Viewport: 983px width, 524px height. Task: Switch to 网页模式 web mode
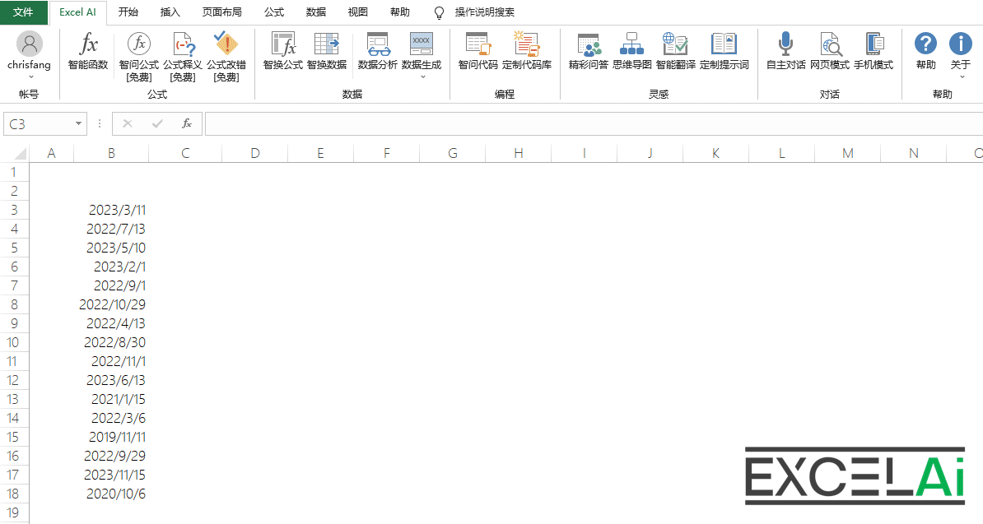[830, 51]
